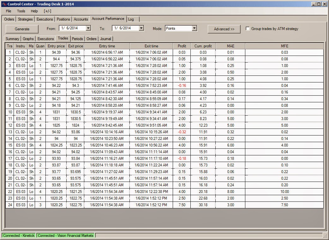Click the [+/-] menu item
This screenshot has width=329, height=240.
click(x=47, y=11)
